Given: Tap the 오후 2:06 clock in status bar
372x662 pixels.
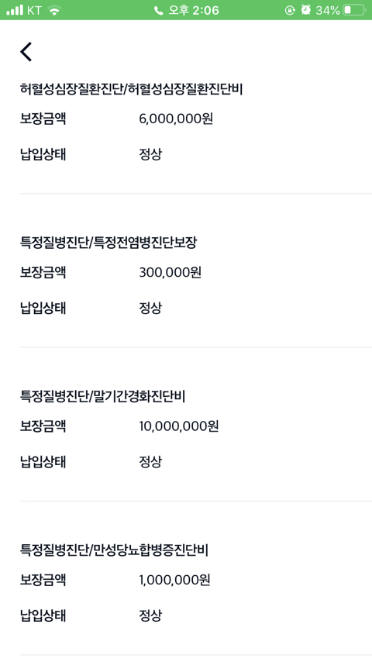Looking at the screenshot, I should tap(194, 10).
